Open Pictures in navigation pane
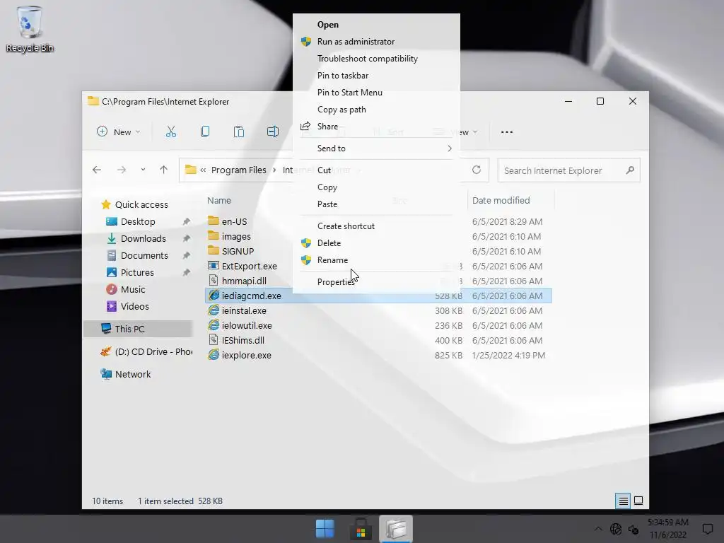Viewport: 724px width, 543px height. pos(137,272)
